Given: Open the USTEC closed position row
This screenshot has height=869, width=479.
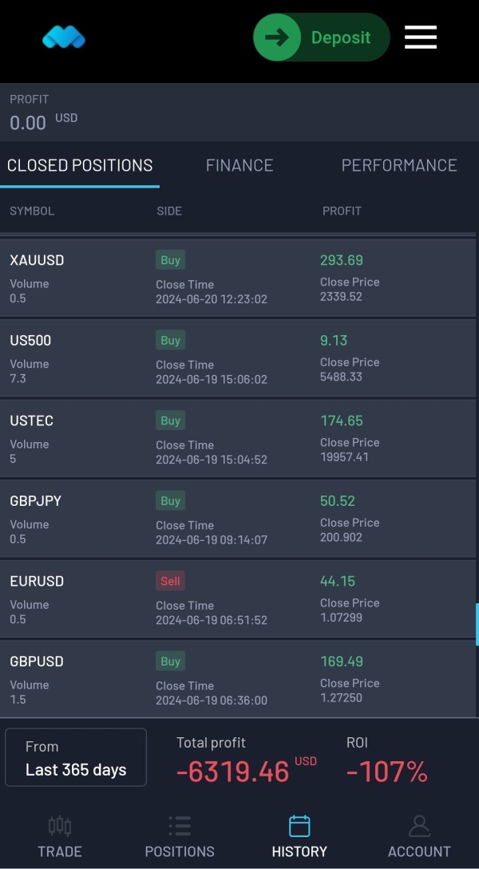Looking at the screenshot, I should (x=238, y=438).
